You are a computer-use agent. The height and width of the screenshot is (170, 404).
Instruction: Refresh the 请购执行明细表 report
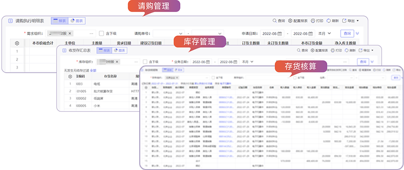(333, 21)
